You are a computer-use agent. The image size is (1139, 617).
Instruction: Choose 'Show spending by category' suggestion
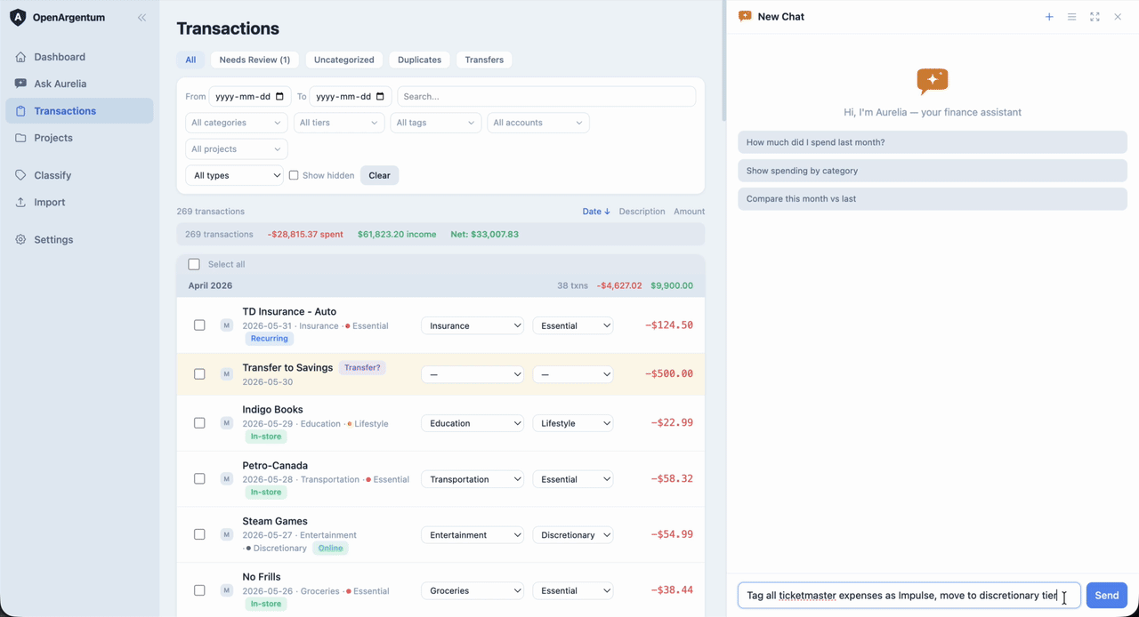[x=933, y=171]
